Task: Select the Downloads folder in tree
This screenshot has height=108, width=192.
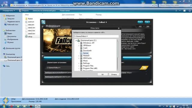Action: [x=87, y=50]
